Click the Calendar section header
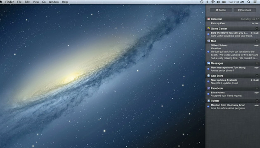260x148 pixels. (233, 19)
